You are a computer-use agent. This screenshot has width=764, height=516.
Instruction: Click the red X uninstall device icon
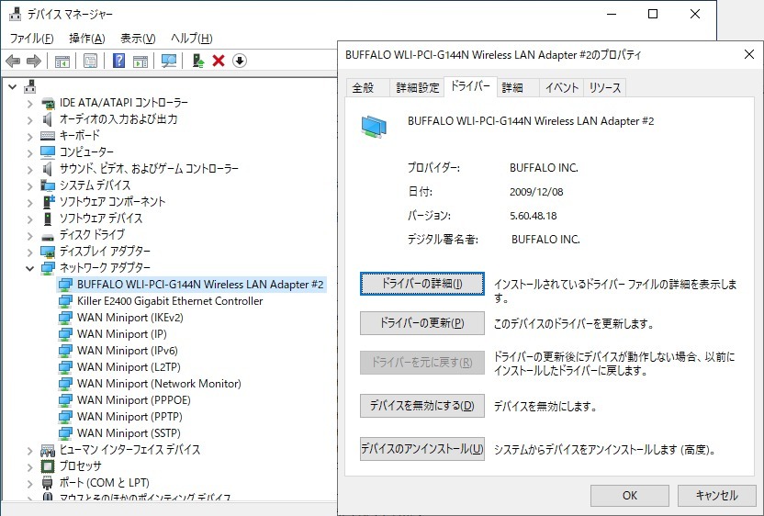click(219, 61)
